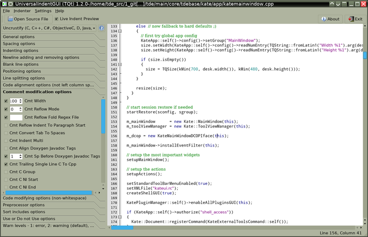The width and height of the screenshot is (368, 237).
Task: Open the About dialog
Action: pos(330,19)
